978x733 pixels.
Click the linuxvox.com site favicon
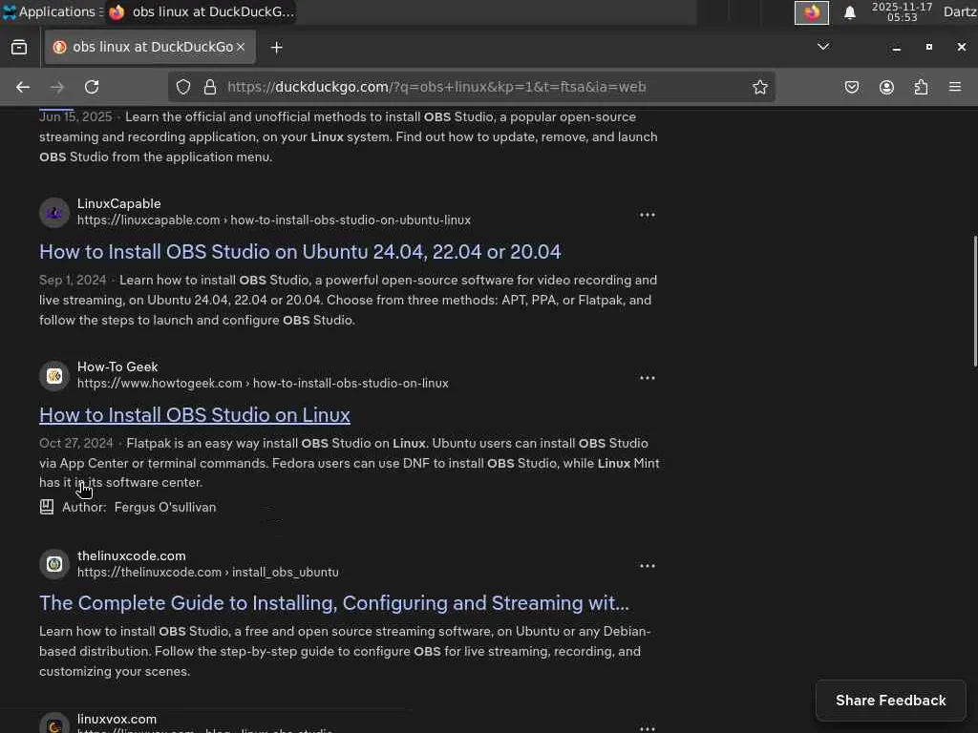(54, 724)
